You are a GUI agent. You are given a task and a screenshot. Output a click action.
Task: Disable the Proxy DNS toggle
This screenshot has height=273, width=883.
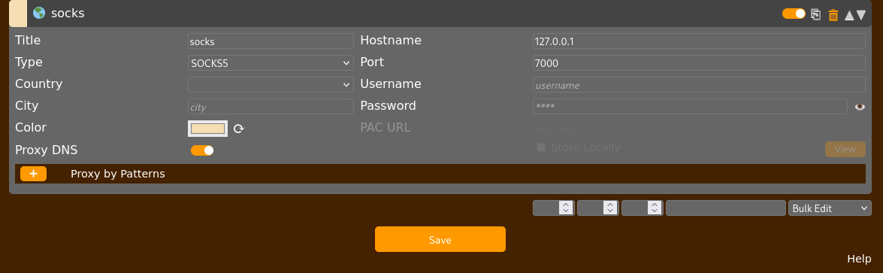click(202, 150)
